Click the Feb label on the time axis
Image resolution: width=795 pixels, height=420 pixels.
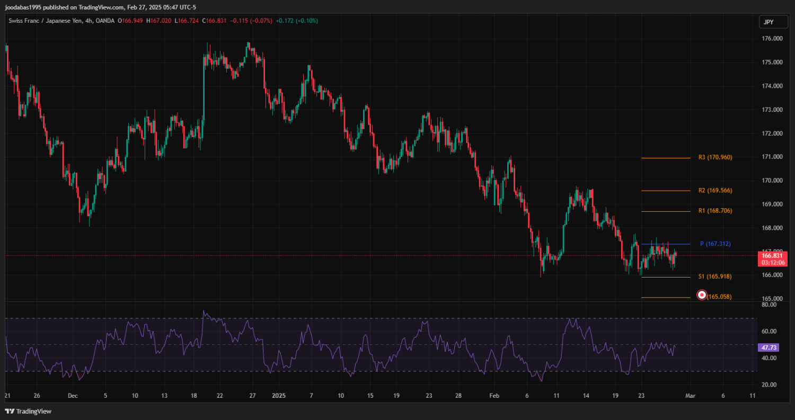pyautogui.click(x=494, y=396)
